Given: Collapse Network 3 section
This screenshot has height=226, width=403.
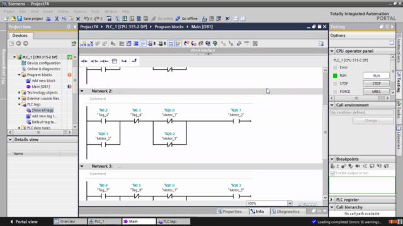Looking at the screenshot, I should (82, 166).
